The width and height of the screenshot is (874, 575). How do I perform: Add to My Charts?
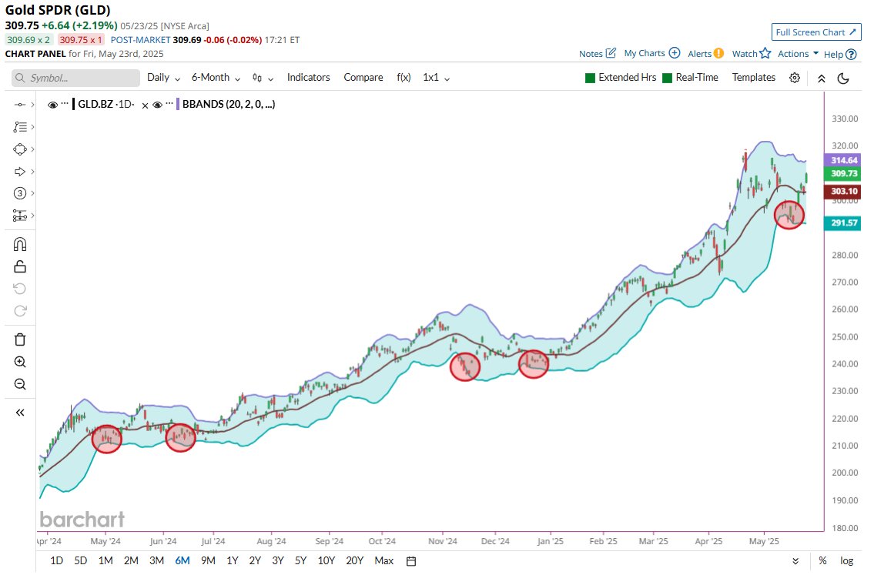pyautogui.click(x=651, y=53)
